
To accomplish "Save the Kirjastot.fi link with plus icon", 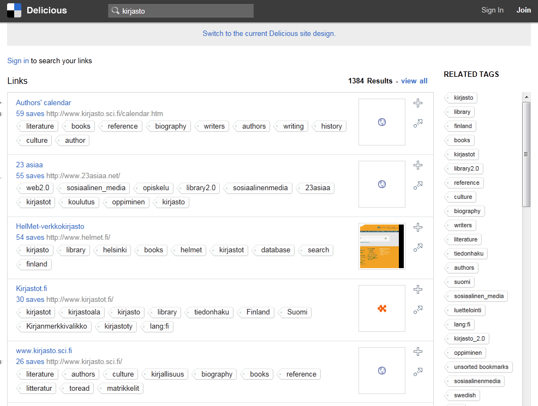I will [417, 289].
